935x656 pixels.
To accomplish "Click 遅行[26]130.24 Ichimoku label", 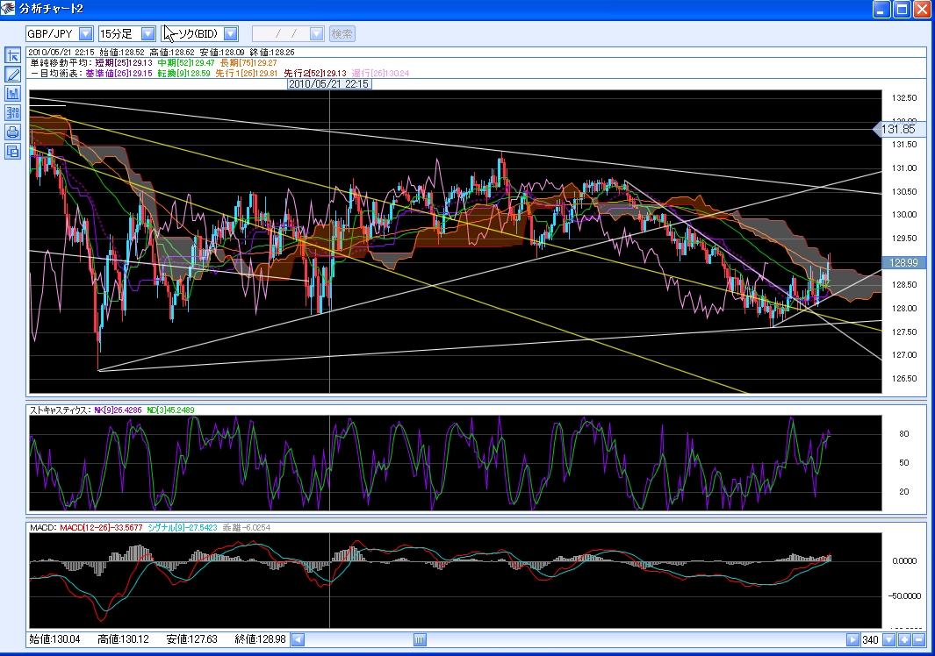I will [x=380, y=74].
